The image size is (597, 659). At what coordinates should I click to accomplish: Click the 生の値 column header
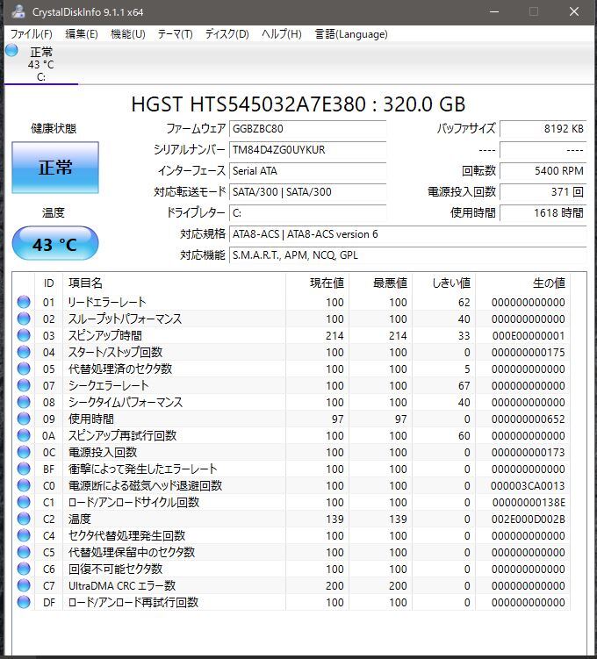point(523,283)
